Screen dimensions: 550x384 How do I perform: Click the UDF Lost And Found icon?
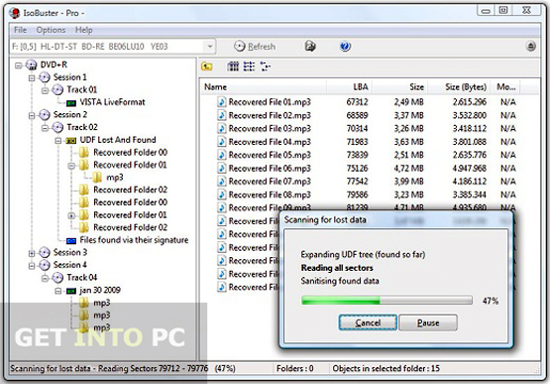71,140
